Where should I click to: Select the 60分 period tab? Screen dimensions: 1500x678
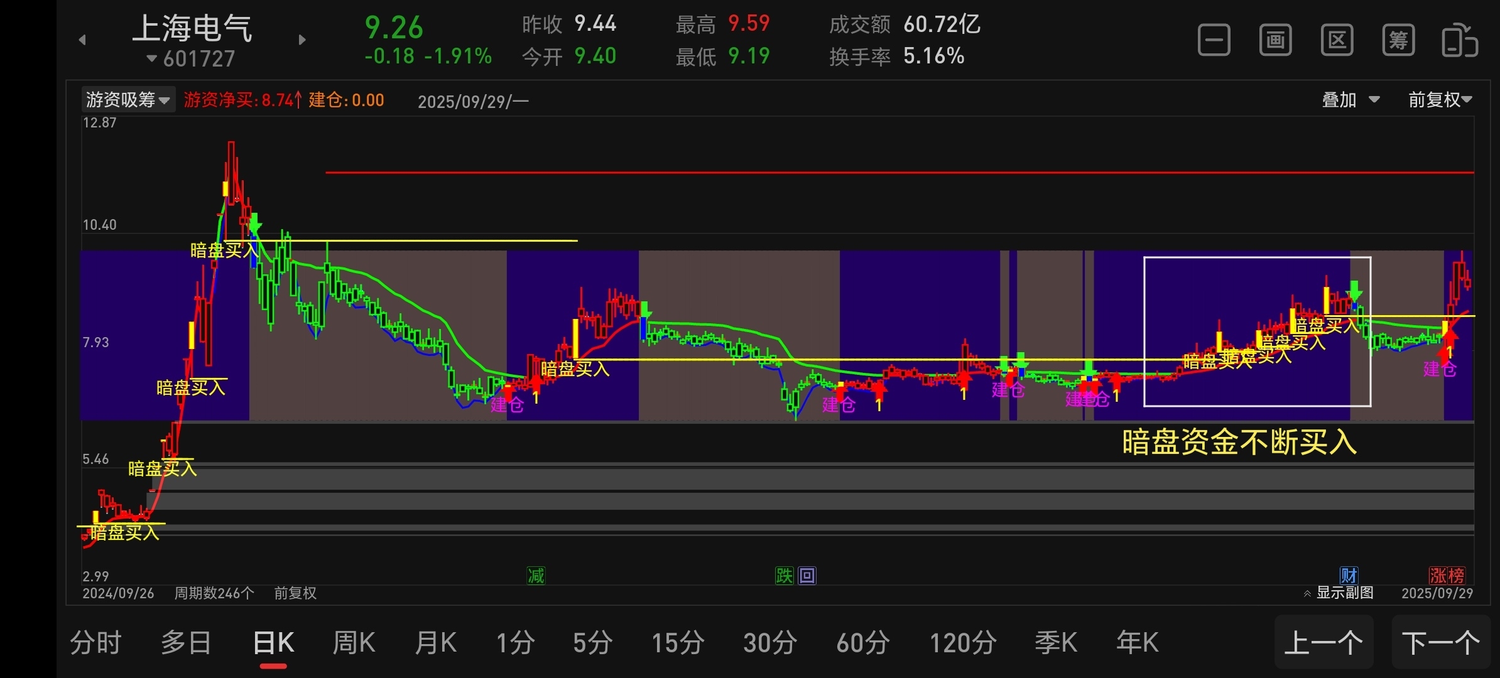pos(863,643)
